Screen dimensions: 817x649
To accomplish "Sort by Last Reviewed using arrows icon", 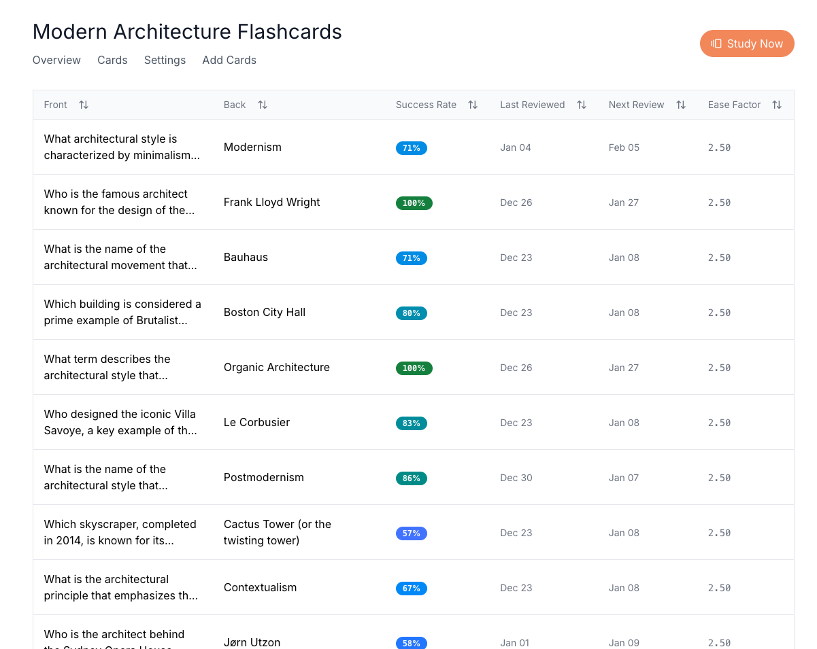I will click(x=582, y=105).
